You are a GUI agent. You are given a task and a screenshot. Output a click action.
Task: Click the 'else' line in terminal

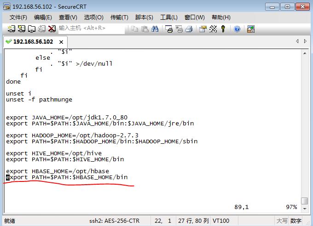pyautogui.click(x=43, y=57)
